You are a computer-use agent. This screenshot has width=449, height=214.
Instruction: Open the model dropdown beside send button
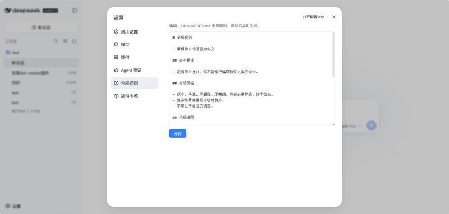[x=352, y=126]
